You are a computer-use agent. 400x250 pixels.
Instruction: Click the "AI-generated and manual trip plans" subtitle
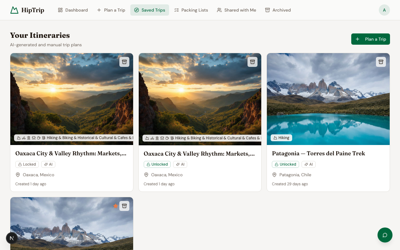click(46, 45)
